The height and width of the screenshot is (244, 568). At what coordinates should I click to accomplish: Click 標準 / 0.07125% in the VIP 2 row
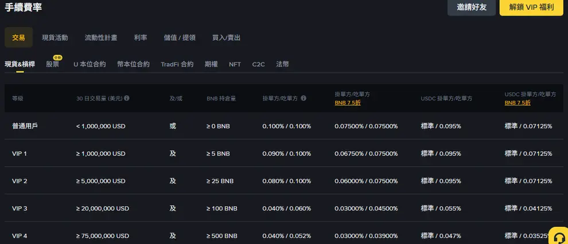coord(528,181)
